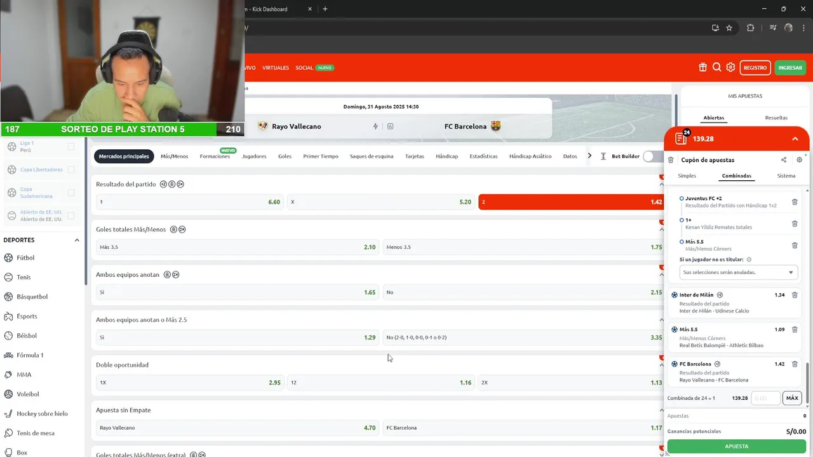Click the bet slip icon with badge 24
The height and width of the screenshot is (457, 813).
click(x=681, y=138)
